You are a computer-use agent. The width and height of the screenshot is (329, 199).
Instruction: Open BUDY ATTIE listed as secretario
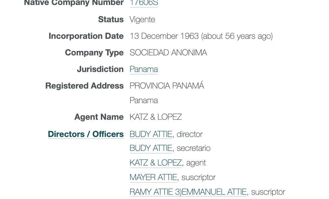(151, 148)
